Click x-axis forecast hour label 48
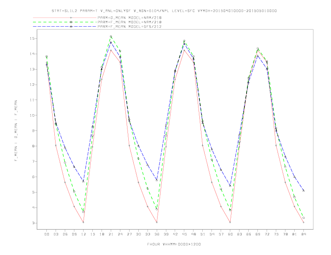This screenshot has width=331, height=255. click(194, 234)
